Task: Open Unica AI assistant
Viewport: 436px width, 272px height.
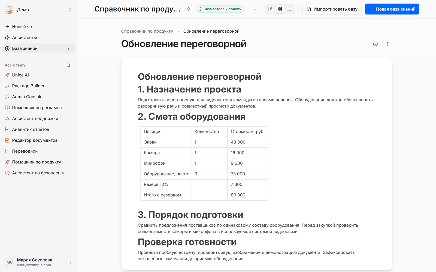Action: 39,75
